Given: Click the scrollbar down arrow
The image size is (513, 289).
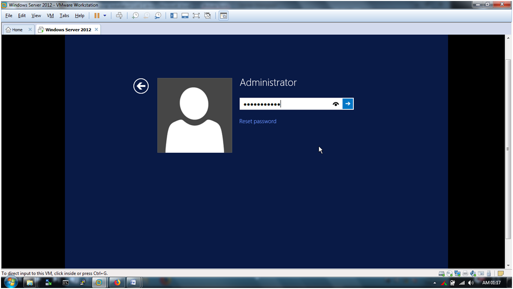Looking at the screenshot, I should pyautogui.click(x=508, y=266).
